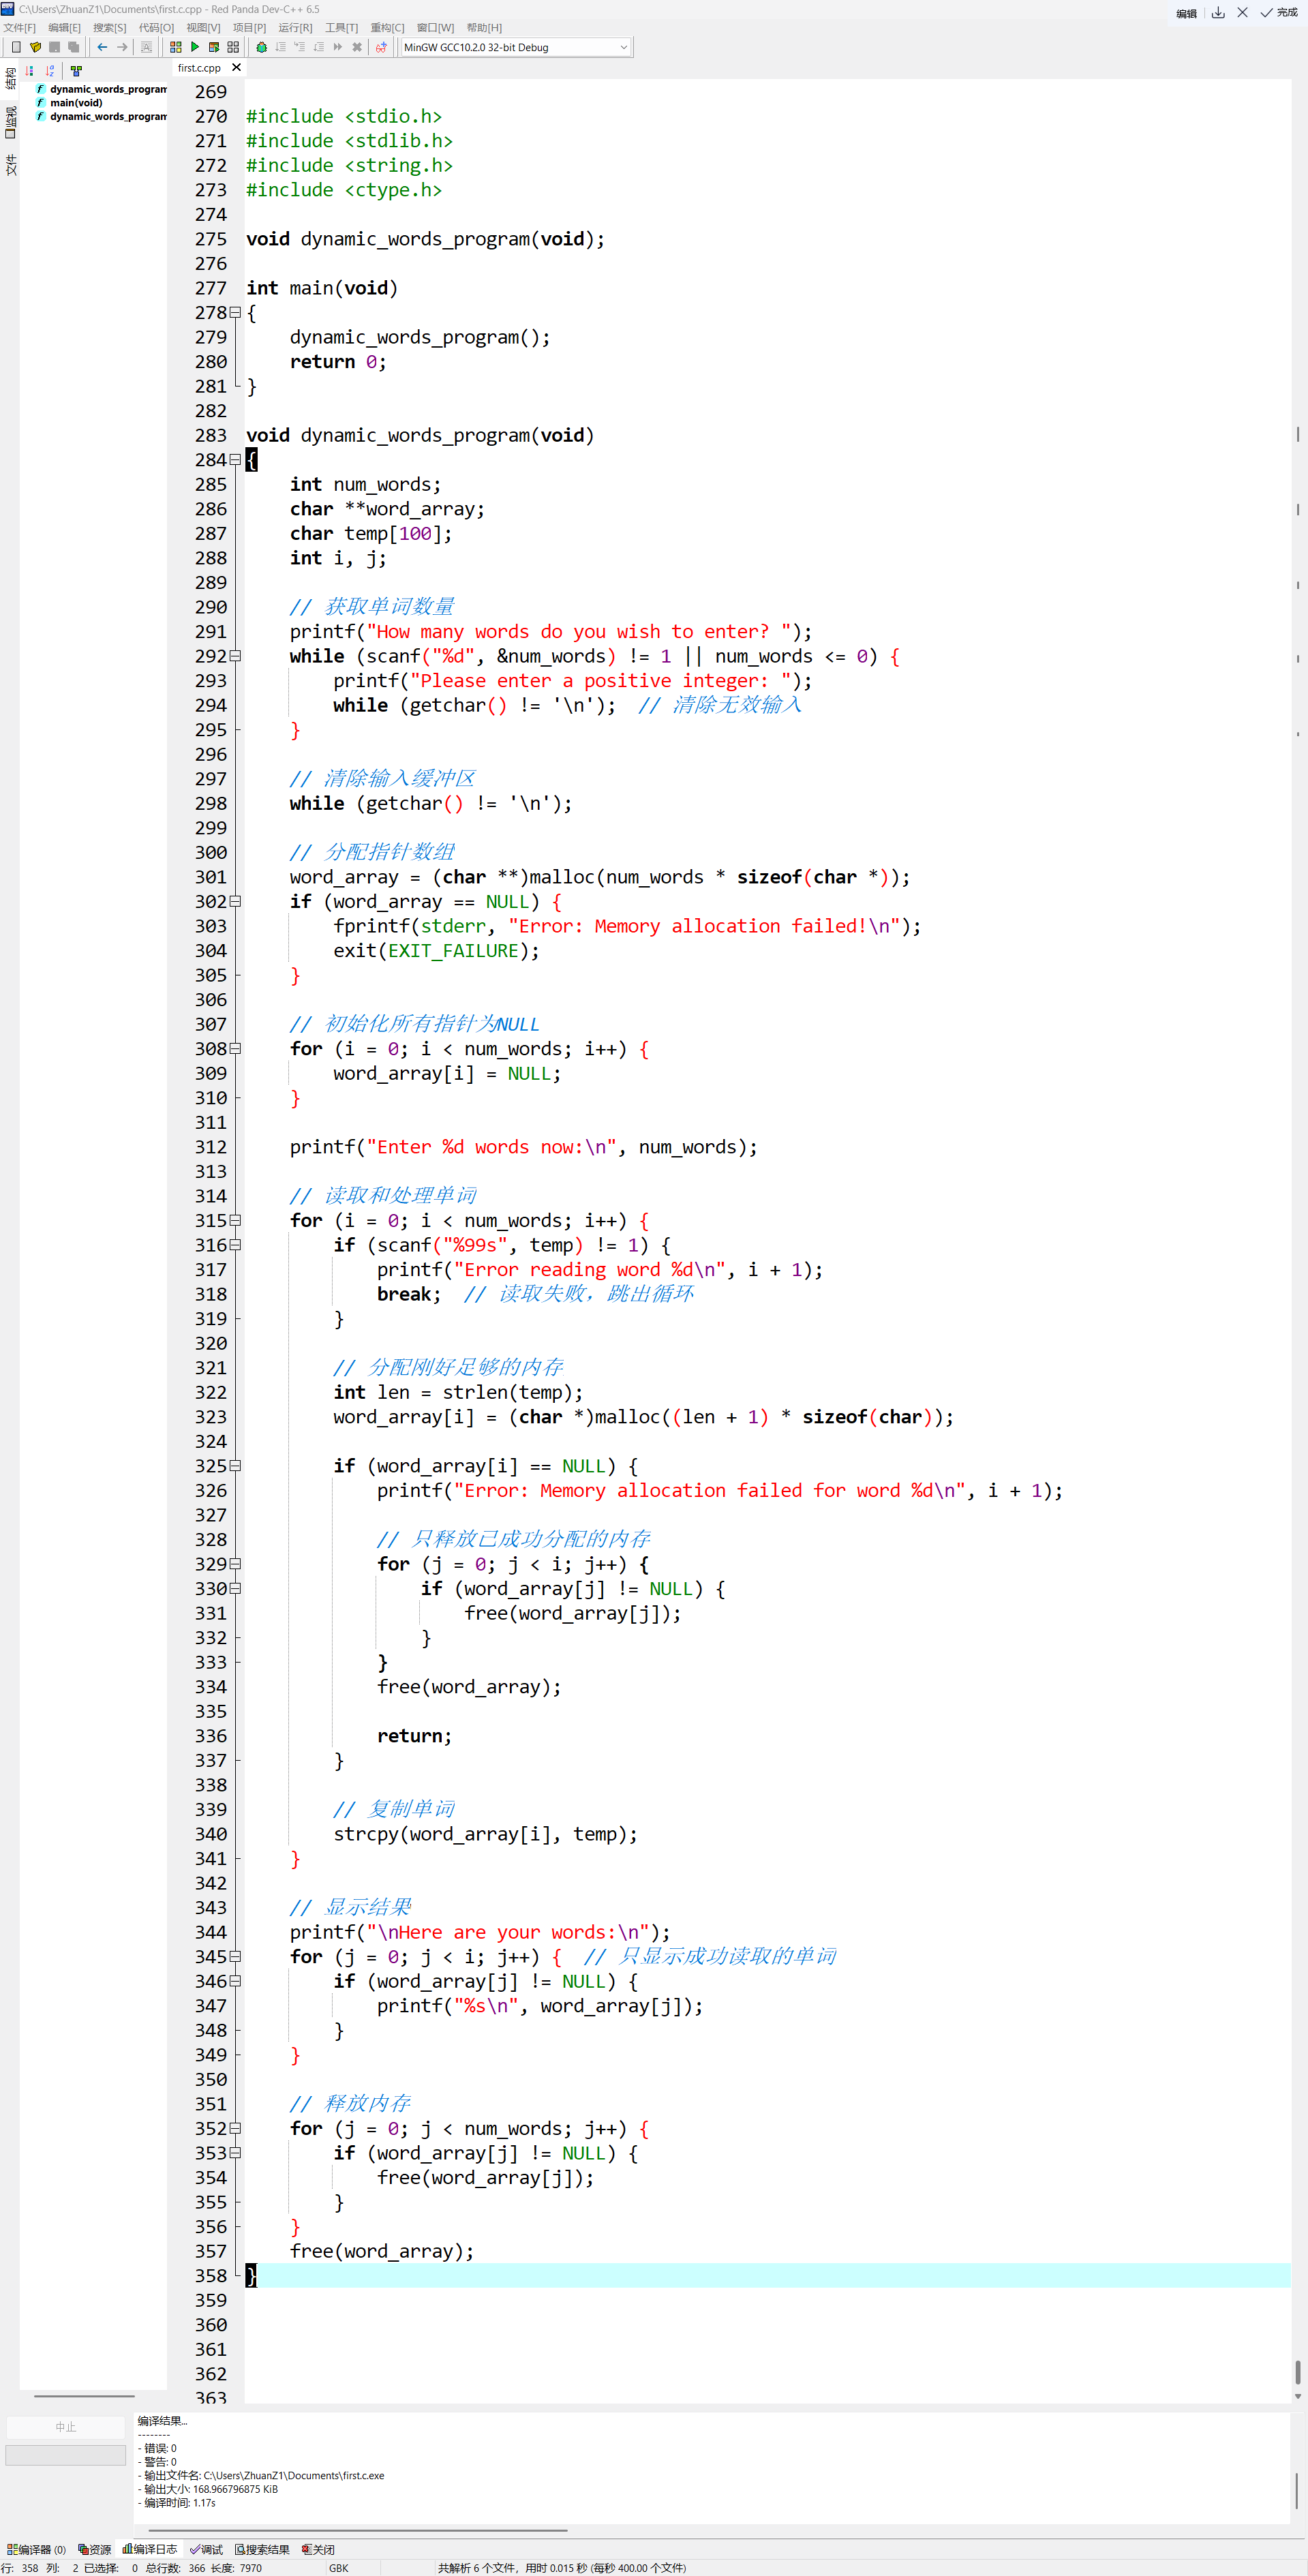Open the 代码[O] menu
This screenshot has height=2576, width=1308.
(156, 28)
